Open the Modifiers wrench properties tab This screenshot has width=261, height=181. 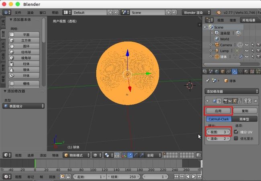[234, 72]
